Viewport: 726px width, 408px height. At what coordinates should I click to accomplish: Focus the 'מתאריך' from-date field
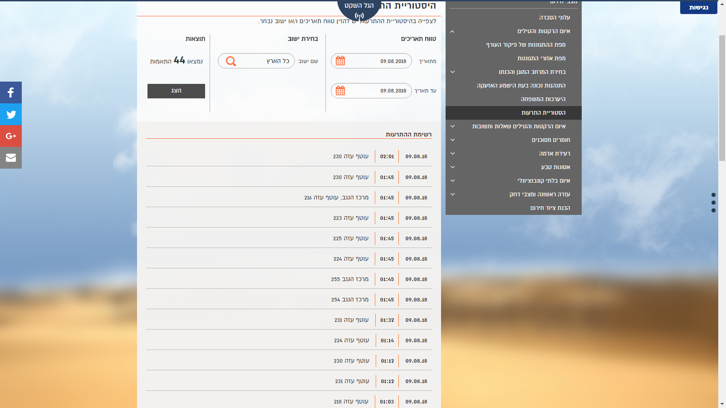pos(371,61)
